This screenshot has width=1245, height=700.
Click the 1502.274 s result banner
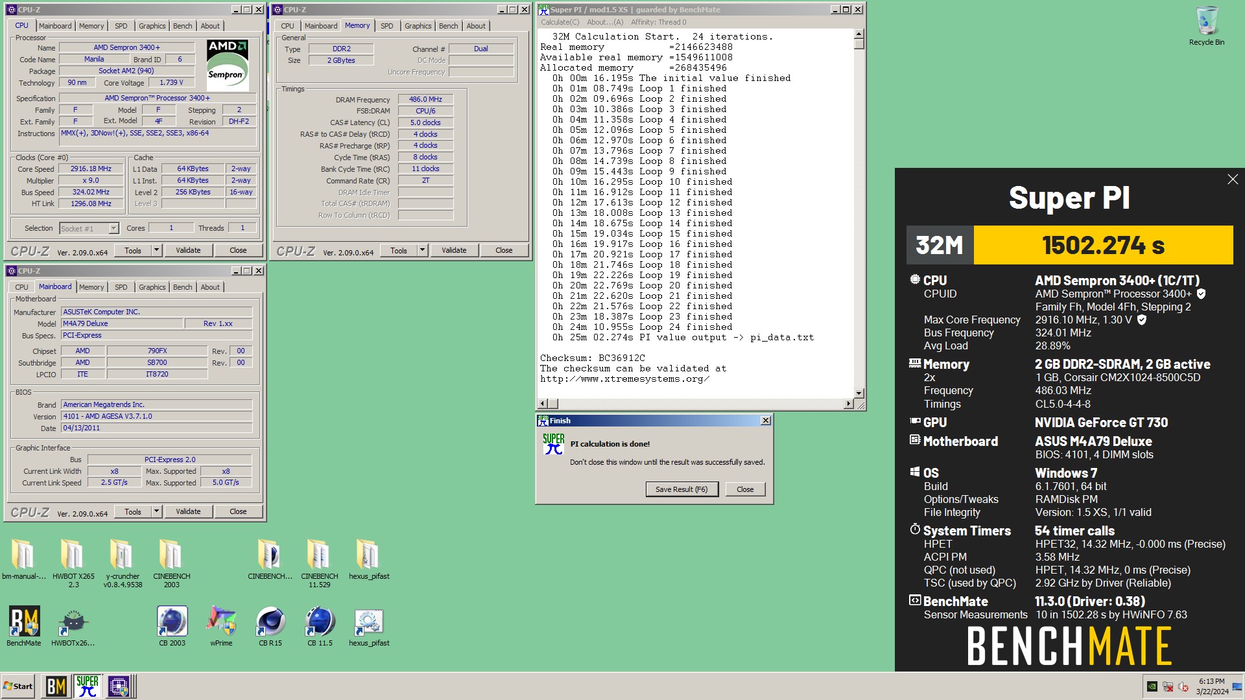[x=1103, y=245]
